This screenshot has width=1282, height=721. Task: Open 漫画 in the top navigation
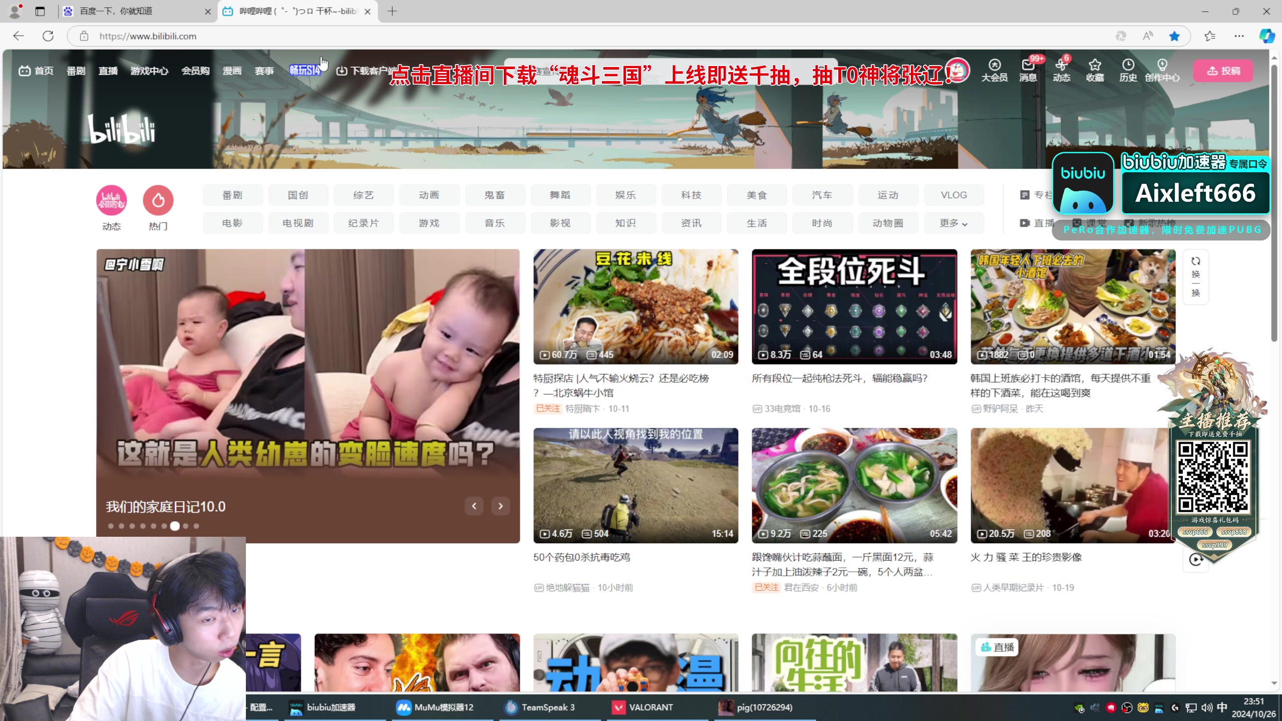[232, 71]
